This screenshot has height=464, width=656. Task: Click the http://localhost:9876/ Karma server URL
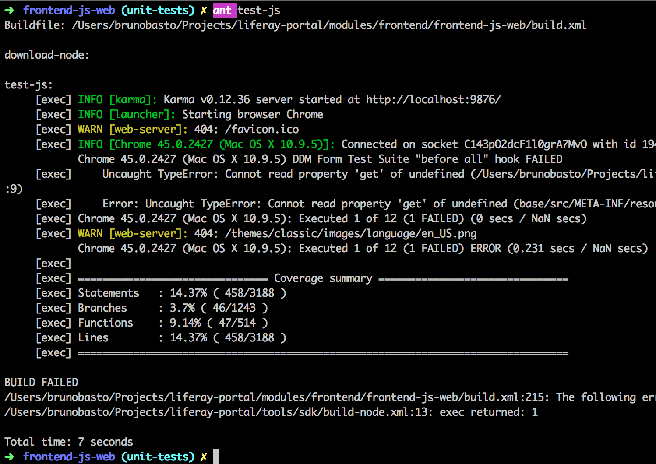(434, 100)
